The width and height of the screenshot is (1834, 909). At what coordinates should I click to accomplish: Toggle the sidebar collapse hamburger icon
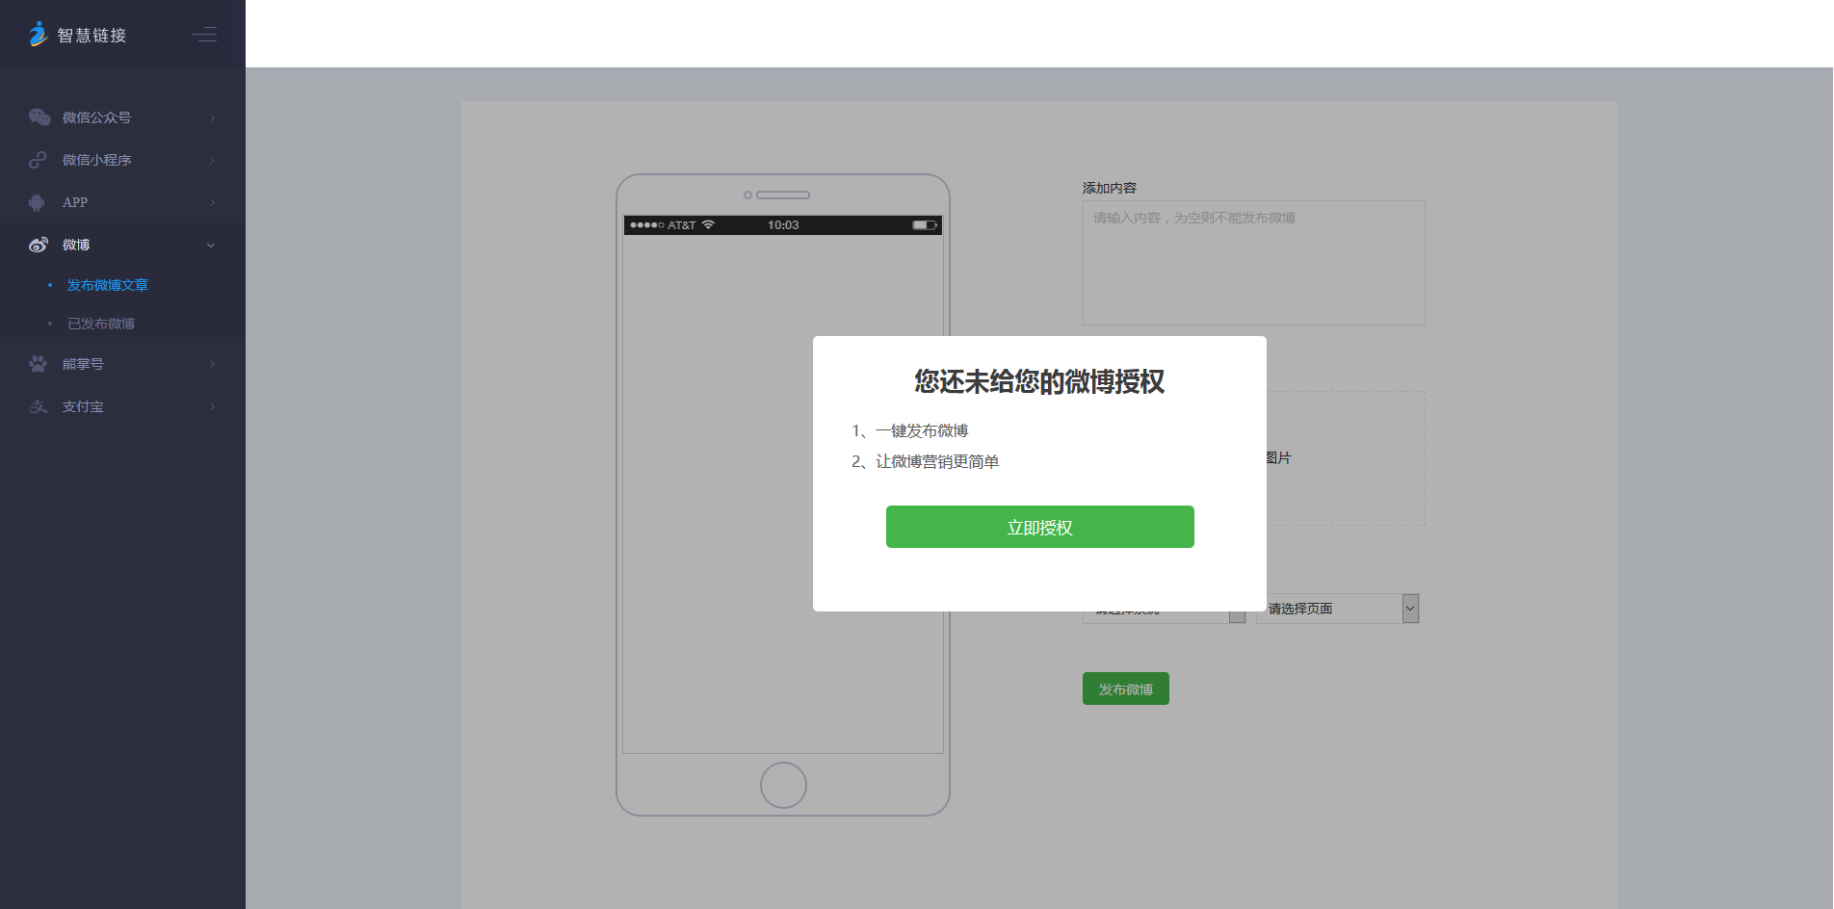(204, 35)
